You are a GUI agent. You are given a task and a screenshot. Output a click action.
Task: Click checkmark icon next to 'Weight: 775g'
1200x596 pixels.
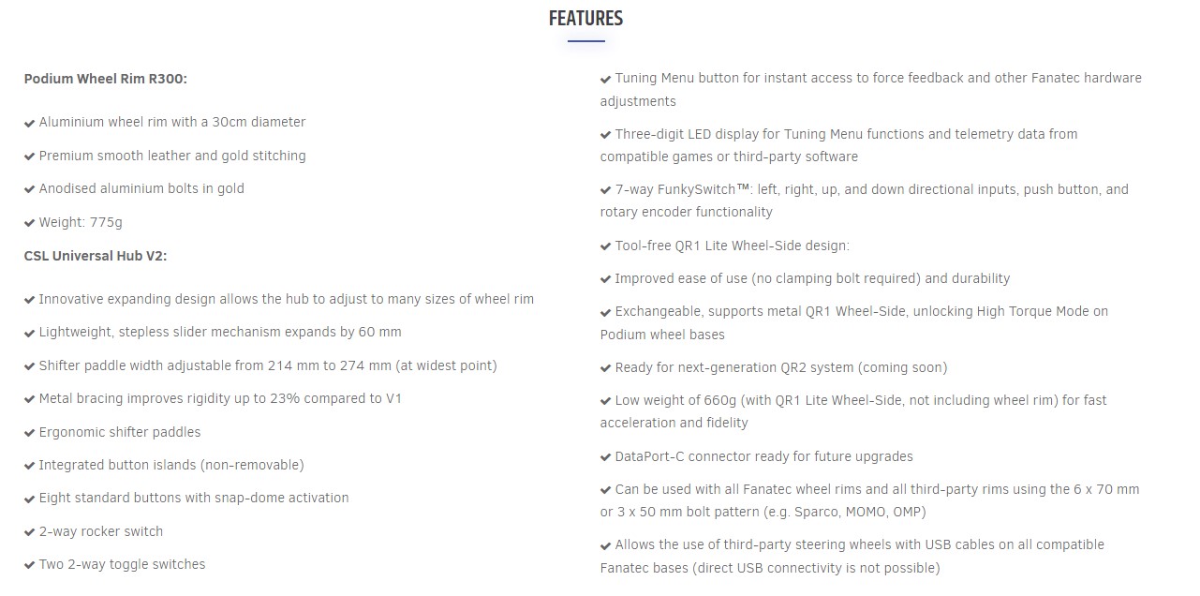[30, 223]
